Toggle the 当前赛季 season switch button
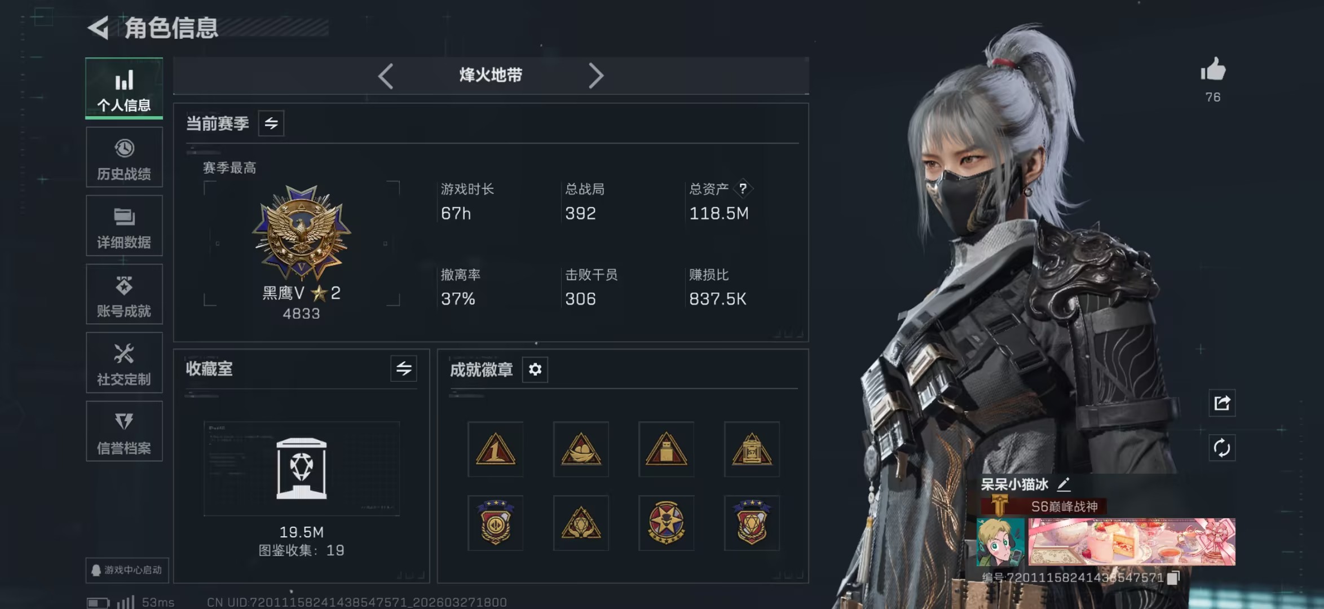The height and width of the screenshot is (609, 1324). click(x=271, y=123)
